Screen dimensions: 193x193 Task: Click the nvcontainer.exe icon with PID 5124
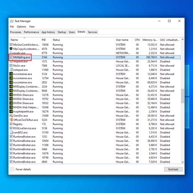click(11, 74)
